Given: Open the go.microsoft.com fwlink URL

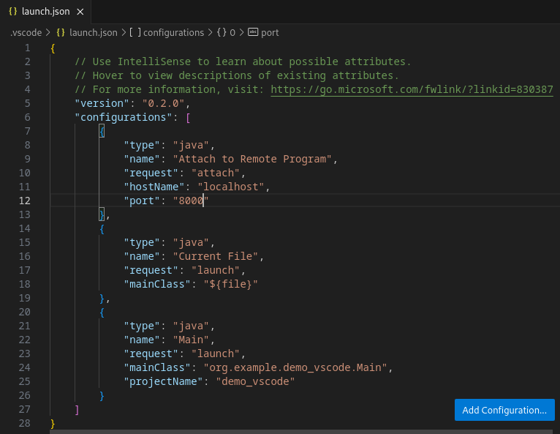Looking at the screenshot, I should (412, 89).
